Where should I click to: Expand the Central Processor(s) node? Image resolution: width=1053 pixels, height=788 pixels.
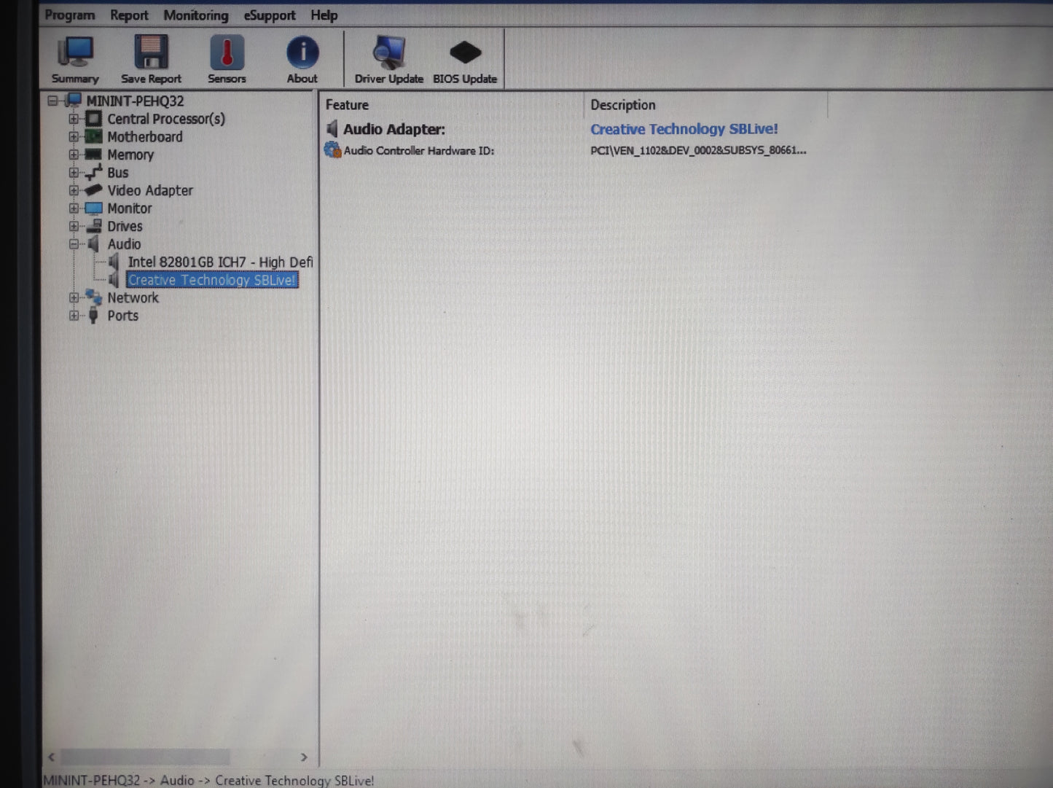[74, 119]
